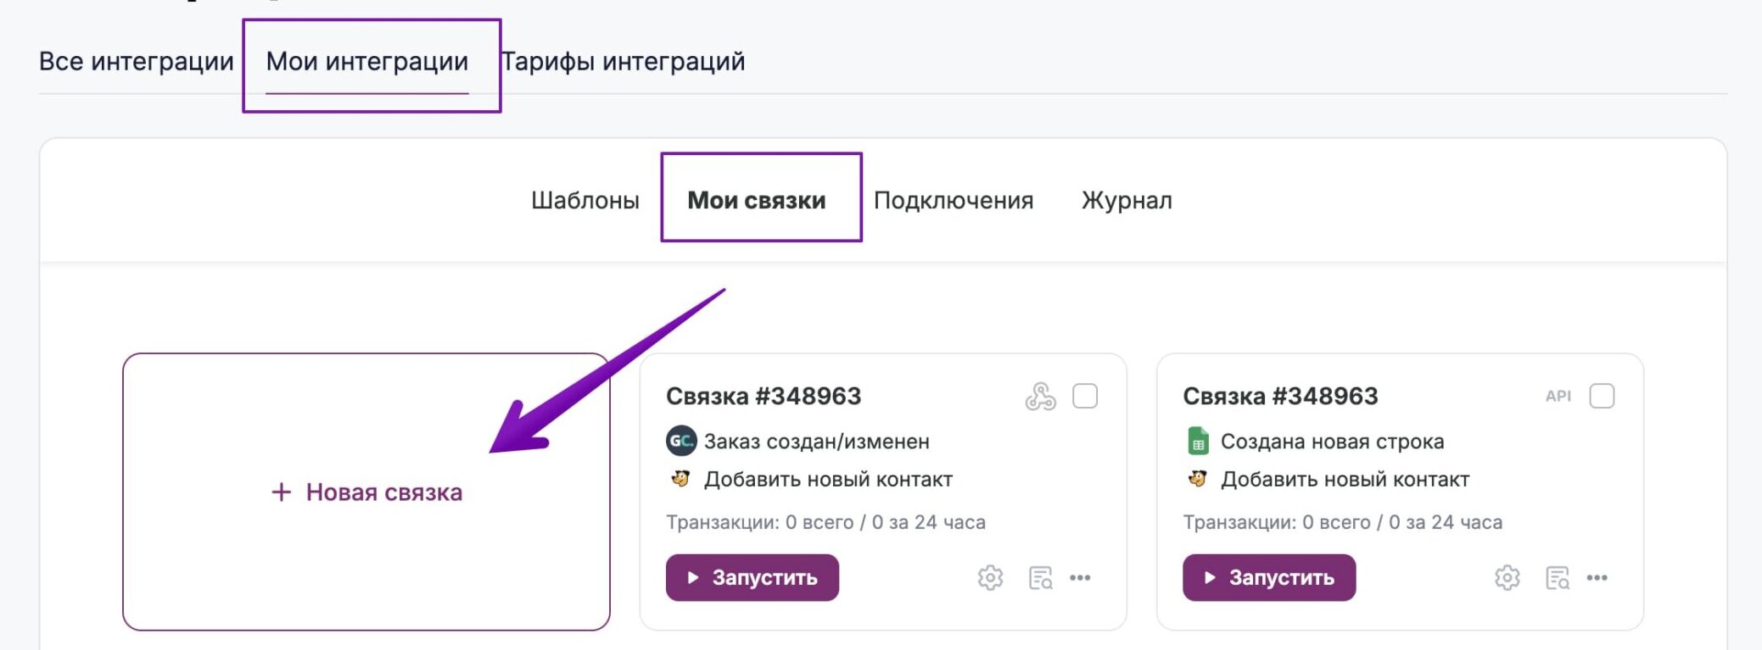Click the Создана новая строка trigger text
This screenshot has height=650, width=1762.
tap(1332, 442)
